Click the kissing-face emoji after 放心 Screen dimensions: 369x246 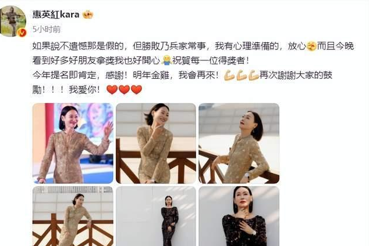311,46
